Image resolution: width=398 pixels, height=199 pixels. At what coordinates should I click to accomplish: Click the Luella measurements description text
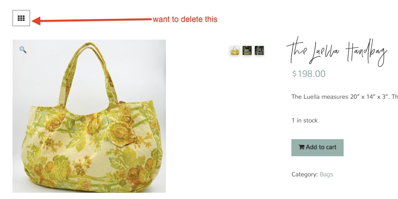pyautogui.click(x=345, y=97)
